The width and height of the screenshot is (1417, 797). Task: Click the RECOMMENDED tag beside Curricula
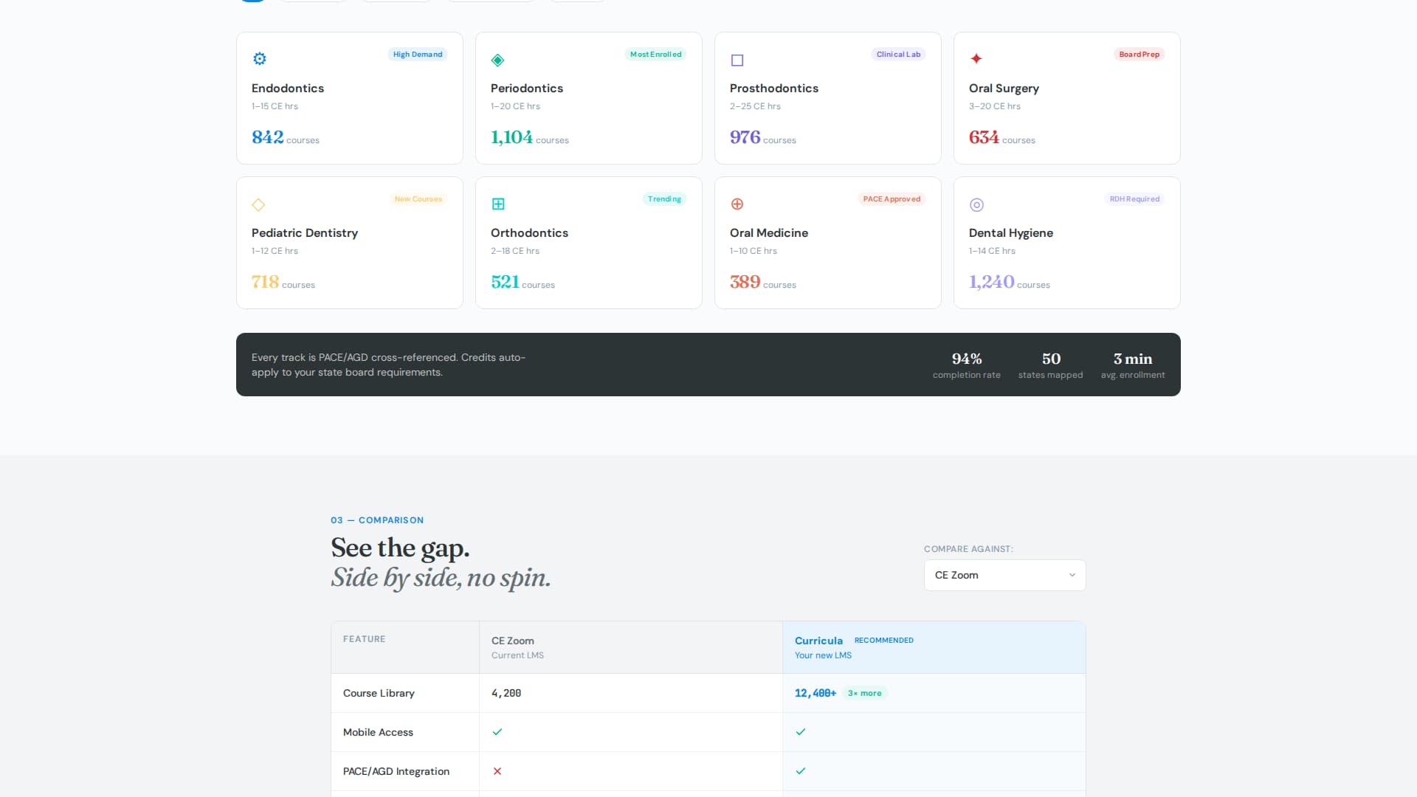[x=884, y=640]
